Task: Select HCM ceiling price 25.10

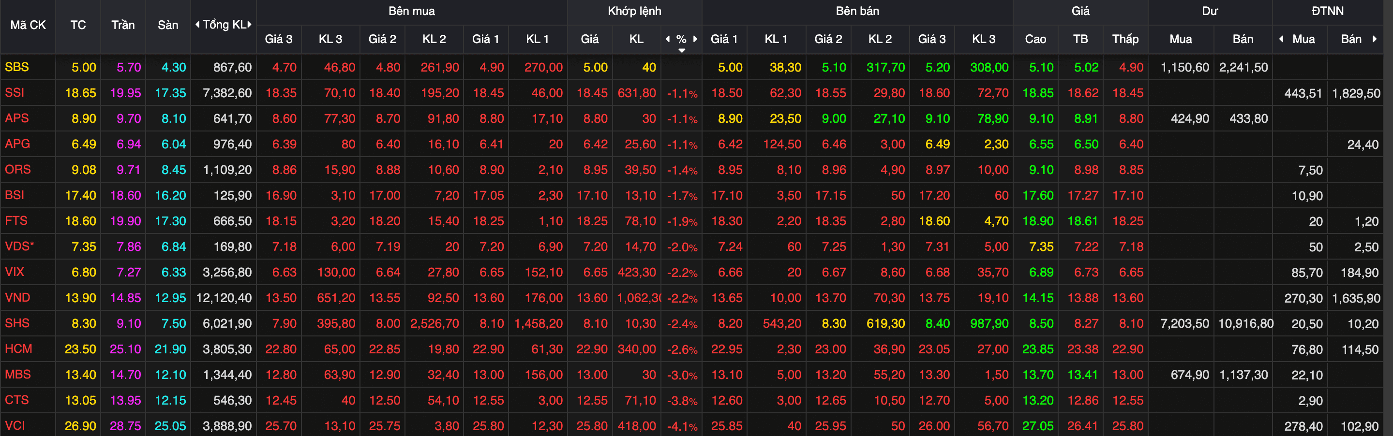Action: pyautogui.click(x=125, y=349)
